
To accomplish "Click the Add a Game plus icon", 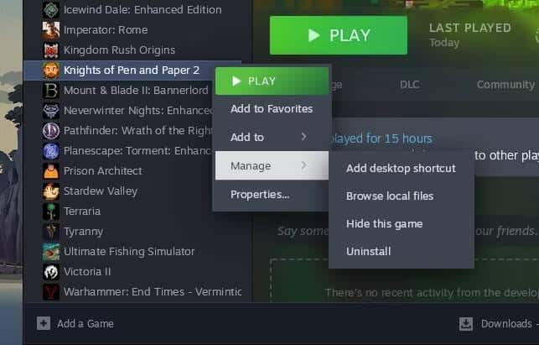I will (44, 323).
